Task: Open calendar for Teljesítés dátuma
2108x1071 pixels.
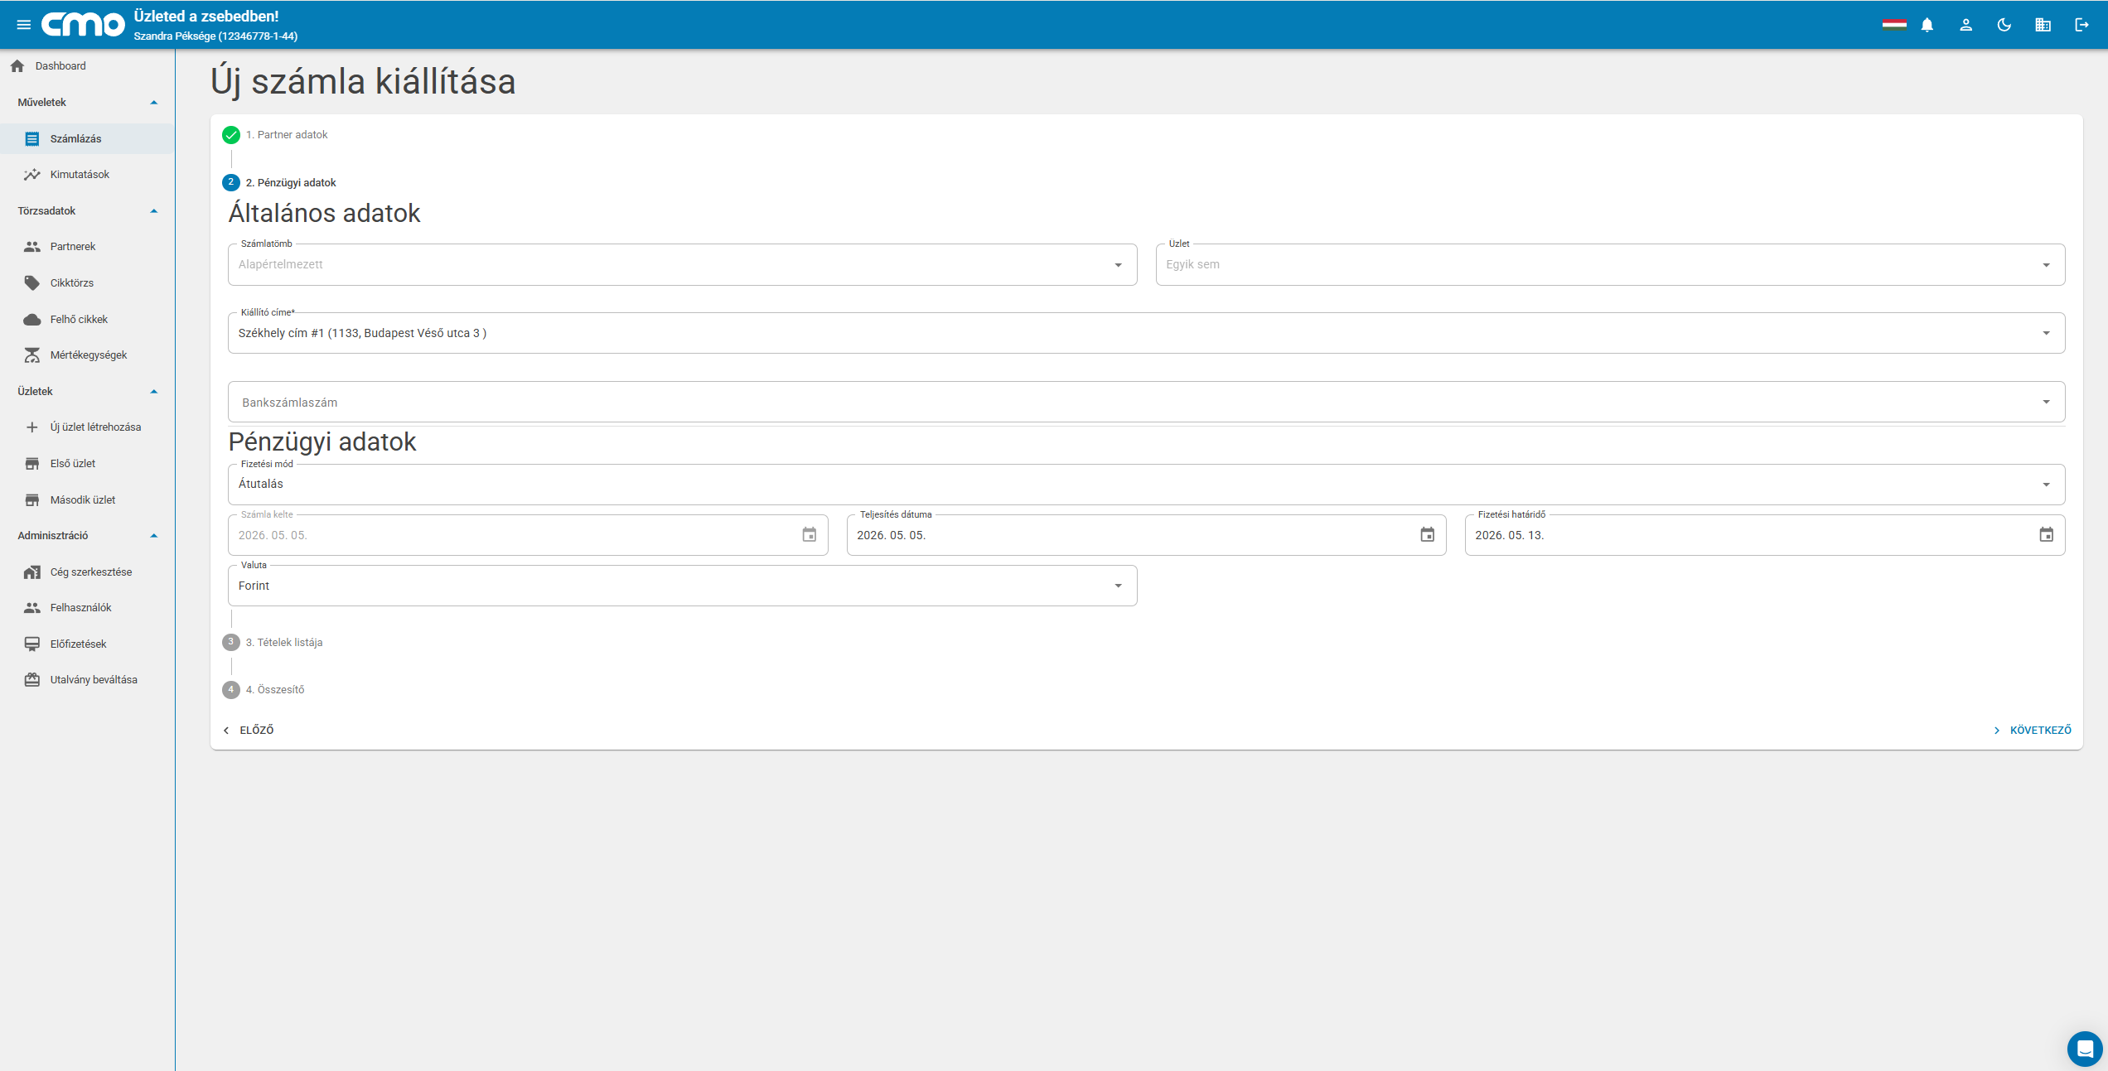Action: 1428,535
